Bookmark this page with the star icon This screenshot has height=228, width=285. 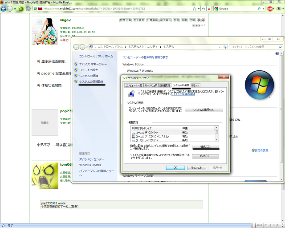[195, 9]
